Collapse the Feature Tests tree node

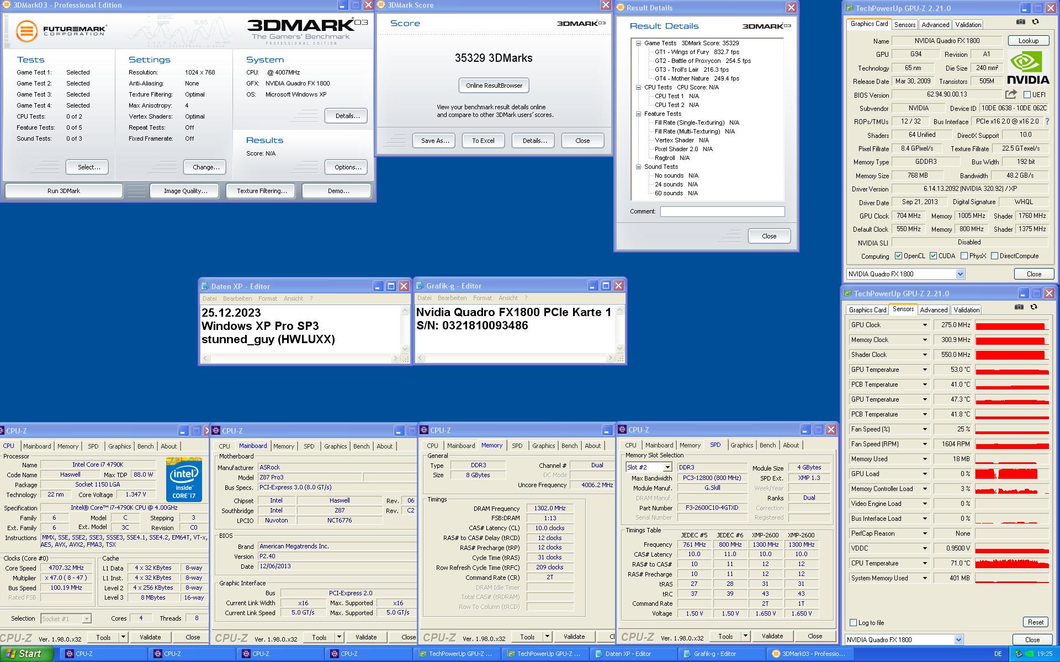(x=638, y=114)
